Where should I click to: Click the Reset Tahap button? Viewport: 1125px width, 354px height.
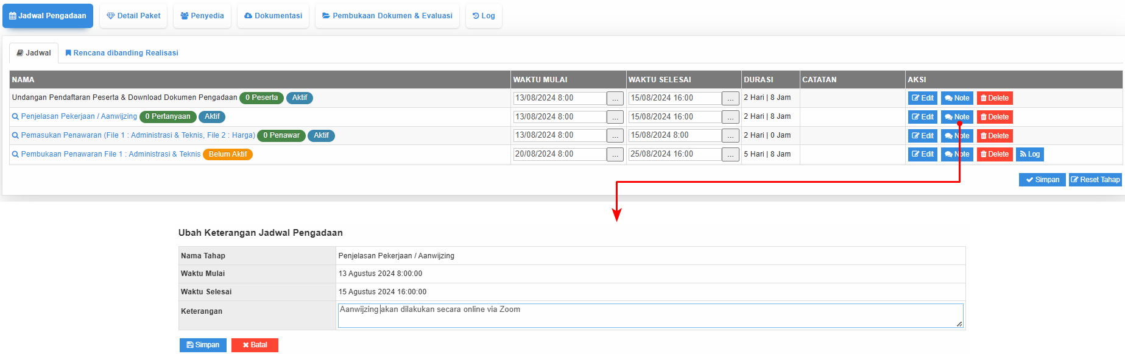[1095, 180]
